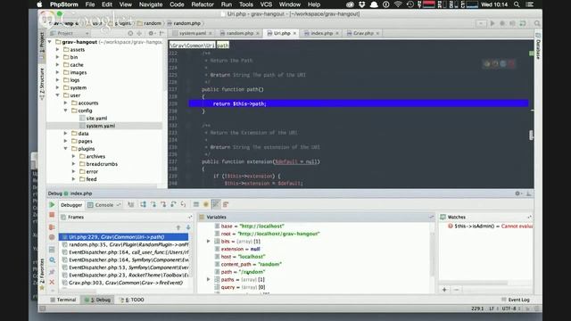Viewport: 571px width, 321px height.
Task: Minimize the Variables pane with its corner icon
Action: [x=432, y=217]
